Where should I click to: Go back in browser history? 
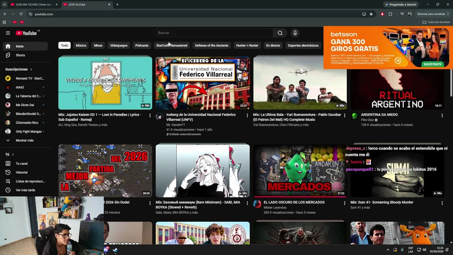[5, 14]
